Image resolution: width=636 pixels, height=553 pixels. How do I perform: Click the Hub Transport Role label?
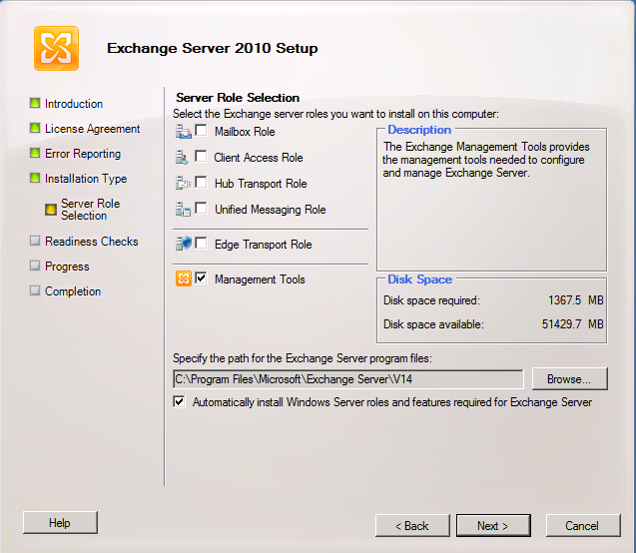click(261, 184)
